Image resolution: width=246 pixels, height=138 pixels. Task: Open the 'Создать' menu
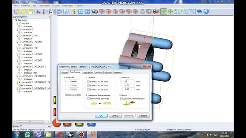click(56, 5)
